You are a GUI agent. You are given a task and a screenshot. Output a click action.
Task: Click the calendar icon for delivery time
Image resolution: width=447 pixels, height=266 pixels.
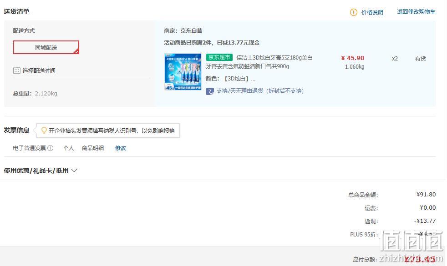point(16,70)
